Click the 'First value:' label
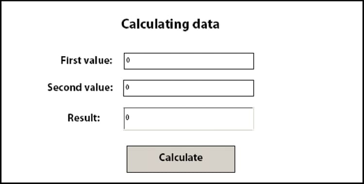 [x=86, y=61]
